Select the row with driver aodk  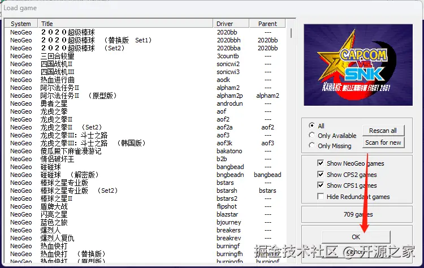[x=145, y=80]
